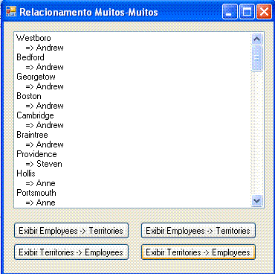The width and height of the screenshot is (275, 274).
Task: Open the window system menu icon
Action: coord(11,11)
